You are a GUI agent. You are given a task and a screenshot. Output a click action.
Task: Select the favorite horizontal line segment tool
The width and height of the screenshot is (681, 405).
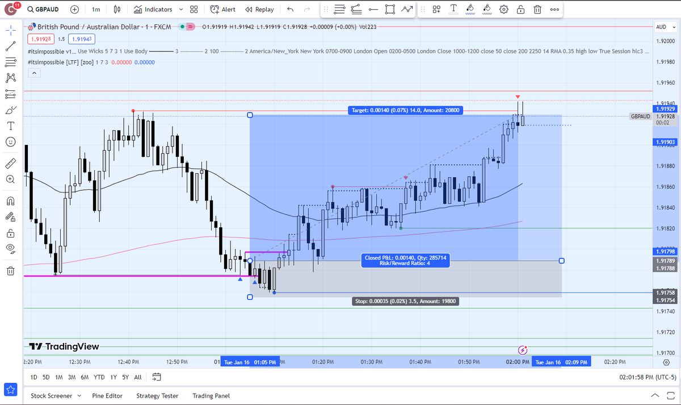pos(373,10)
